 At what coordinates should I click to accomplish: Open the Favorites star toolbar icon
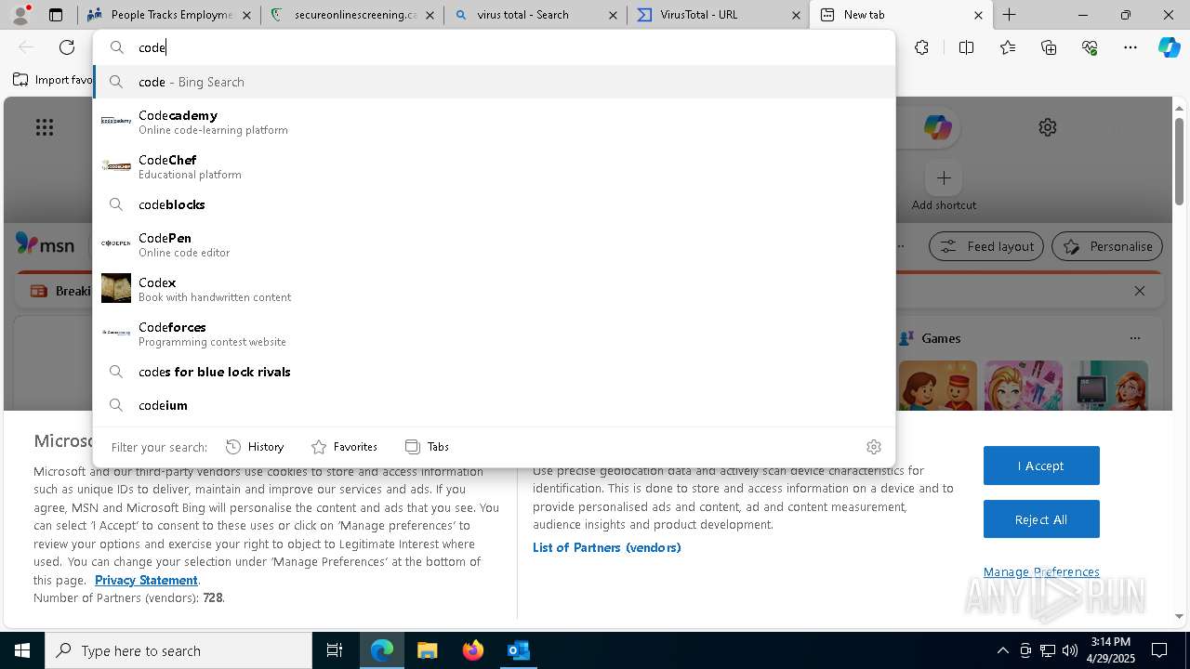(1008, 47)
